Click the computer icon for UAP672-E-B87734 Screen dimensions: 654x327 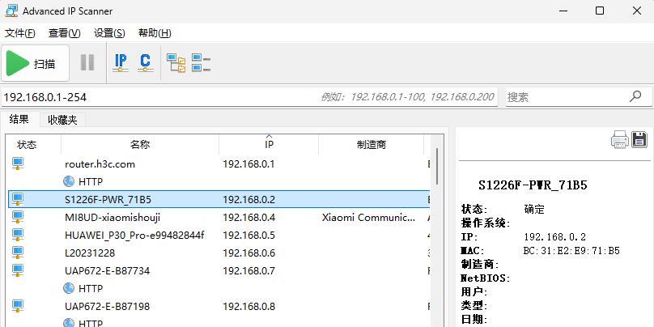[18, 270]
